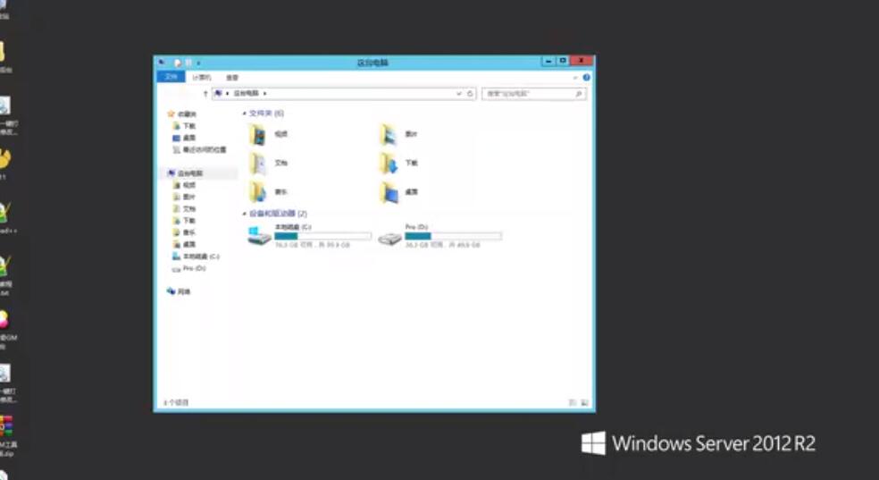Collapse the 文件夹 (6) group header
Image resolution: width=879 pixels, height=480 pixels.
pyautogui.click(x=245, y=114)
